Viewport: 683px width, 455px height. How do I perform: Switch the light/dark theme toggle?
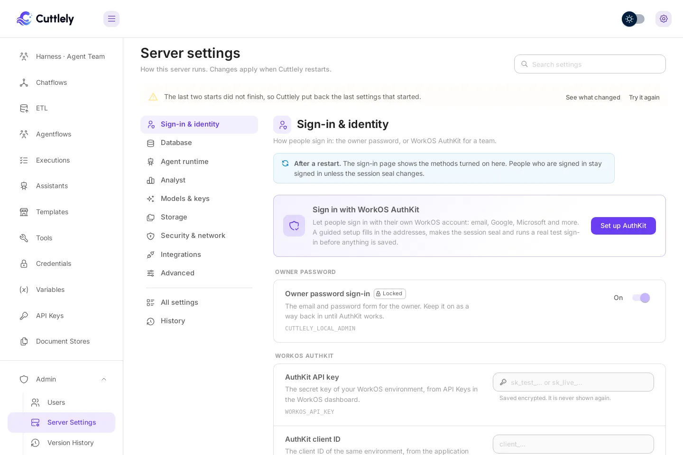click(x=633, y=19)
